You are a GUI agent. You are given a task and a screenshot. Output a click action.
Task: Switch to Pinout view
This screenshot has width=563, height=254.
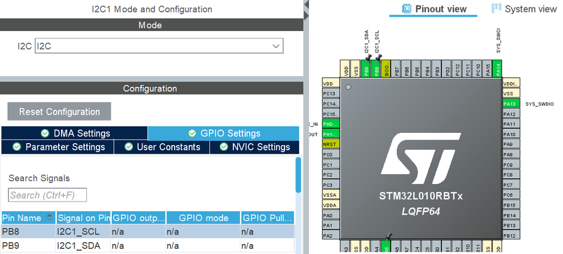tap(434, 9)
